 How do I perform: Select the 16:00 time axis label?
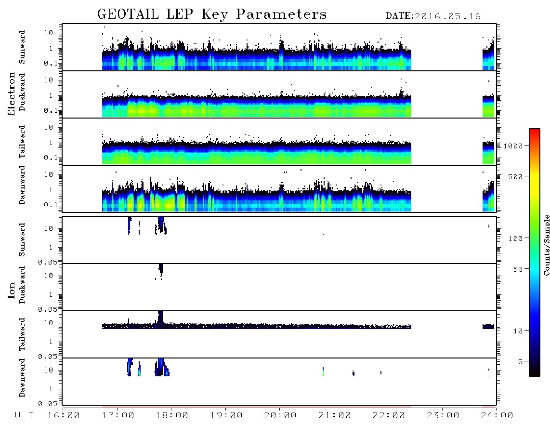coord(64,415)
